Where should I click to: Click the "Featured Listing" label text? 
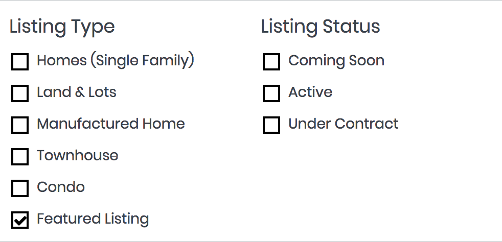[x=93, y=219]
